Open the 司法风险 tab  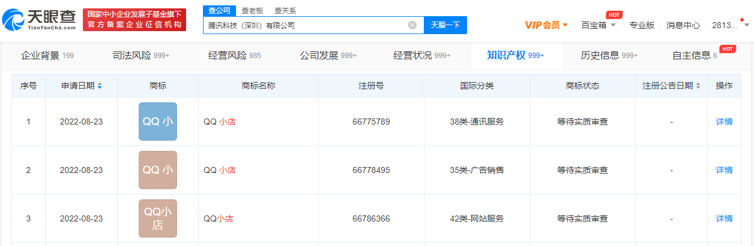[x=141, y=56]
